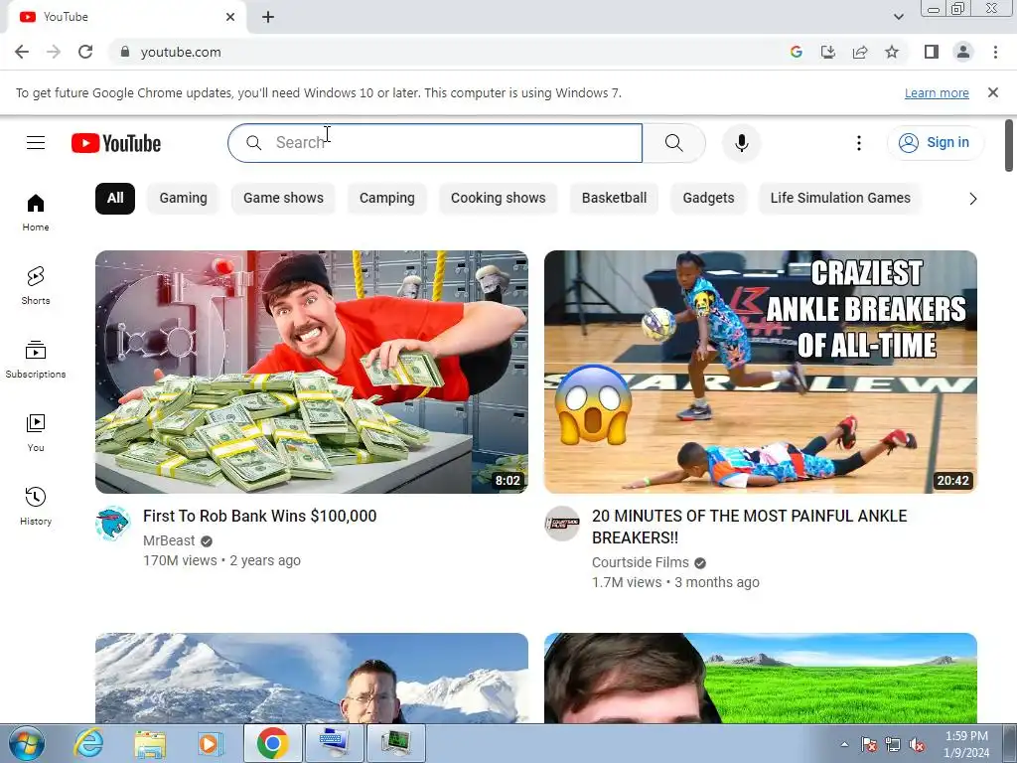
Task: Open Shorts in sidebar
Action: tap(36, 285)
